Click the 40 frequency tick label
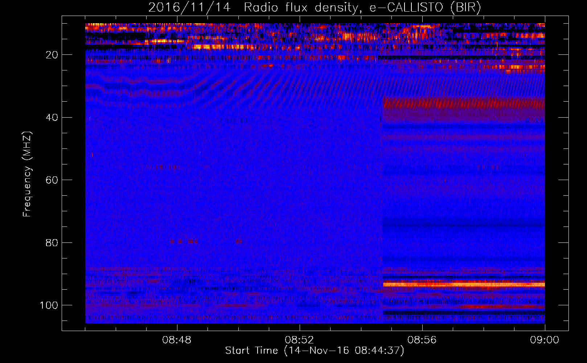The height and width of the screenshot is (363, 587). click(52, 118)
